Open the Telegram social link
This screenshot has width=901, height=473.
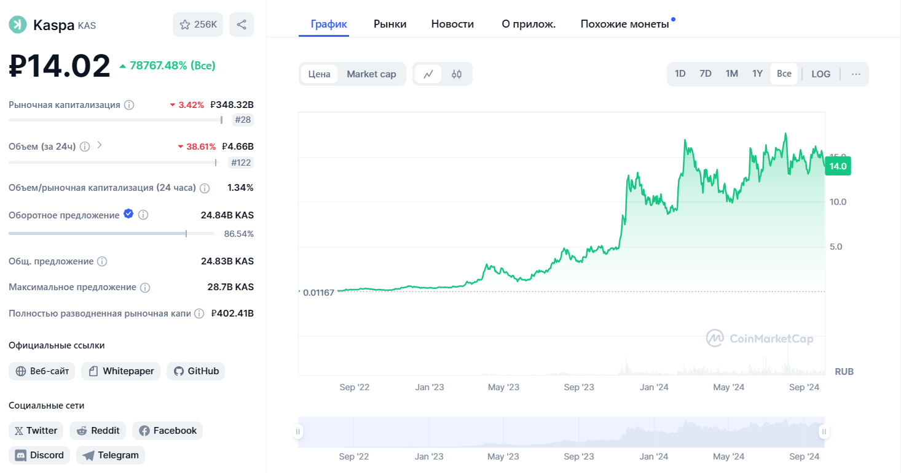111,455
